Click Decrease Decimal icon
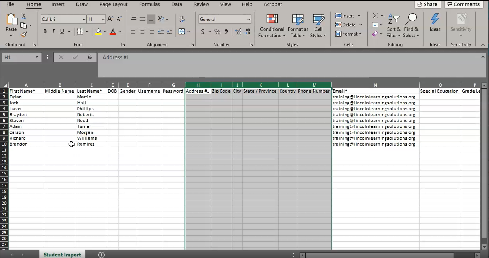 point(247,31)
